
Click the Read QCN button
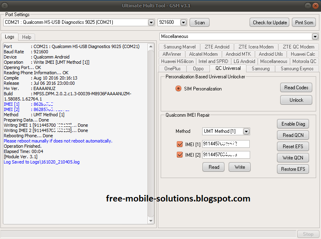coord(293,135)
